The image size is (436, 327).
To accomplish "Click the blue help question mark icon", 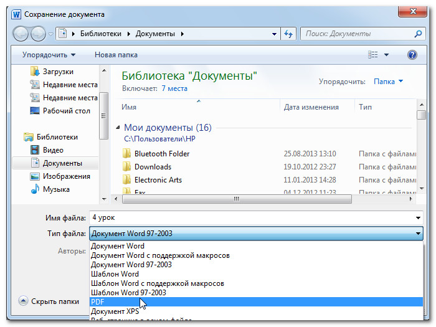I will [x=412, y=55].
